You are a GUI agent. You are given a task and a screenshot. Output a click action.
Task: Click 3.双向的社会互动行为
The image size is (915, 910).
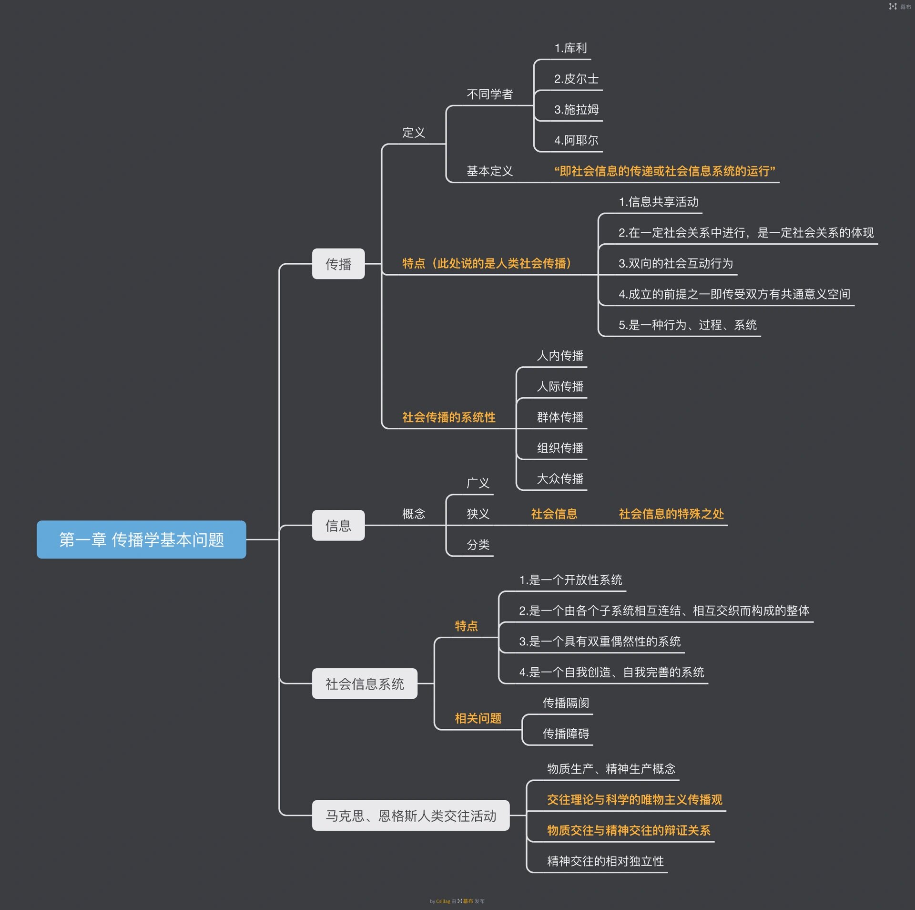click(x=675, y=263)
